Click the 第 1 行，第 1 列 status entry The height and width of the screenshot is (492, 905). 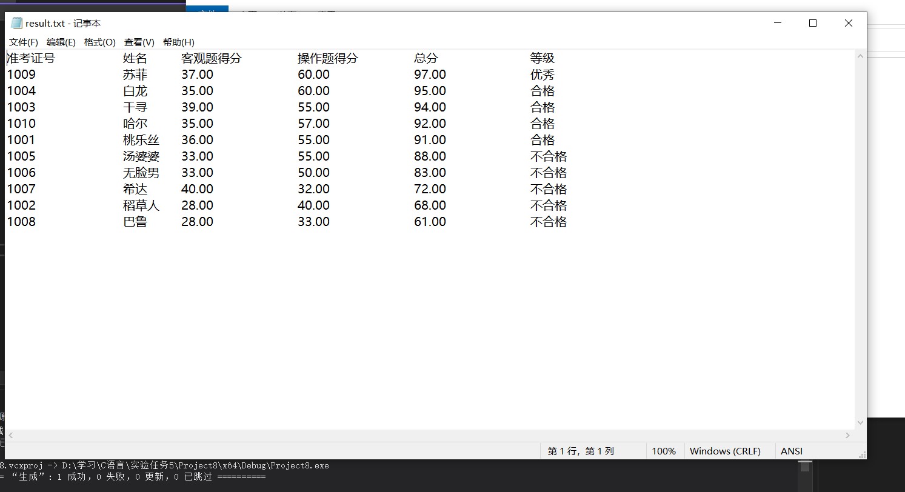tap(581, 451)
